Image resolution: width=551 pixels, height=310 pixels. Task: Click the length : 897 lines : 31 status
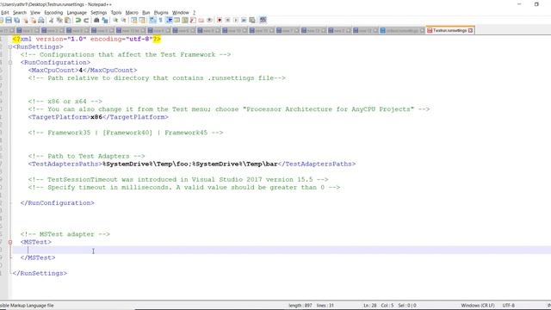[x=311, y=306]
